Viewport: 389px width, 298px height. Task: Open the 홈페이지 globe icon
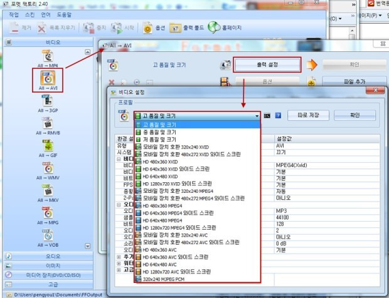[x=213, y=27]
